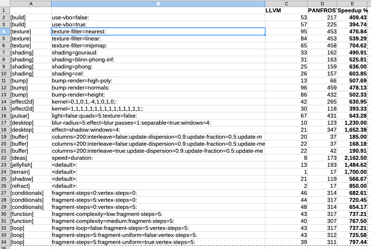Select cell texture-filter=nearest:
Image resolution: width=371 pixels, height=249 pixels.
coord(158,31)
